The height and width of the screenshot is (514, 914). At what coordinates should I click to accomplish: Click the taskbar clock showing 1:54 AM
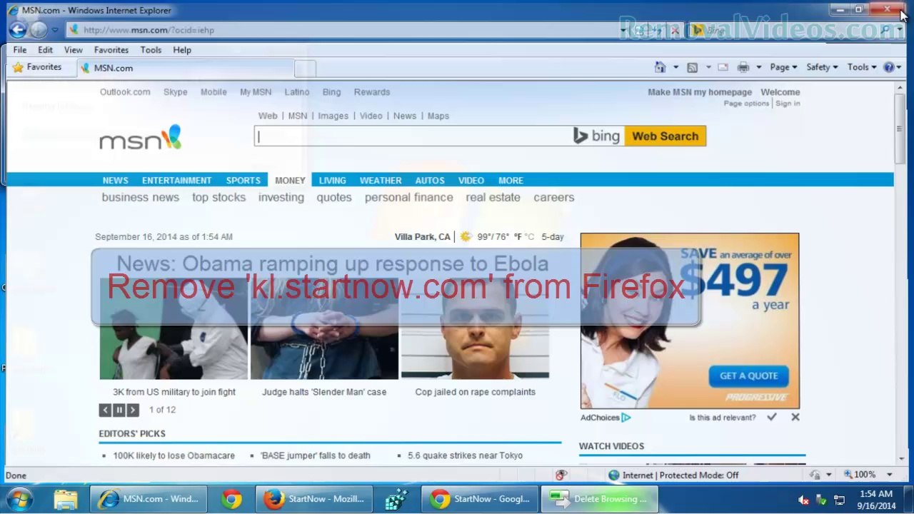pos(876,500)
